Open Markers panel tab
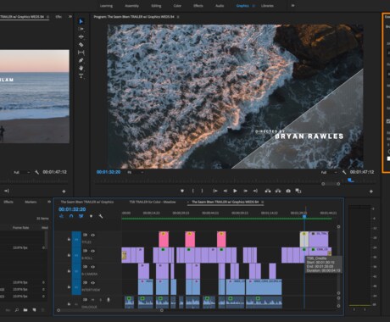Screen dimensions: 390x322 pos(31,202)
